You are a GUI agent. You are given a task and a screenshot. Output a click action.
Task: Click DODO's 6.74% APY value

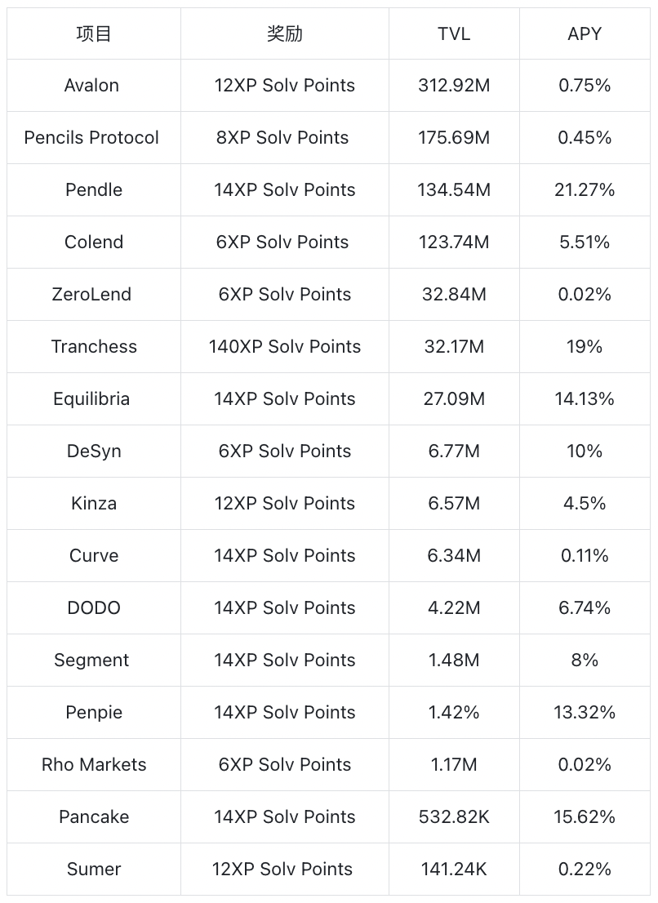pyautogui.click(x=585, y=607)
